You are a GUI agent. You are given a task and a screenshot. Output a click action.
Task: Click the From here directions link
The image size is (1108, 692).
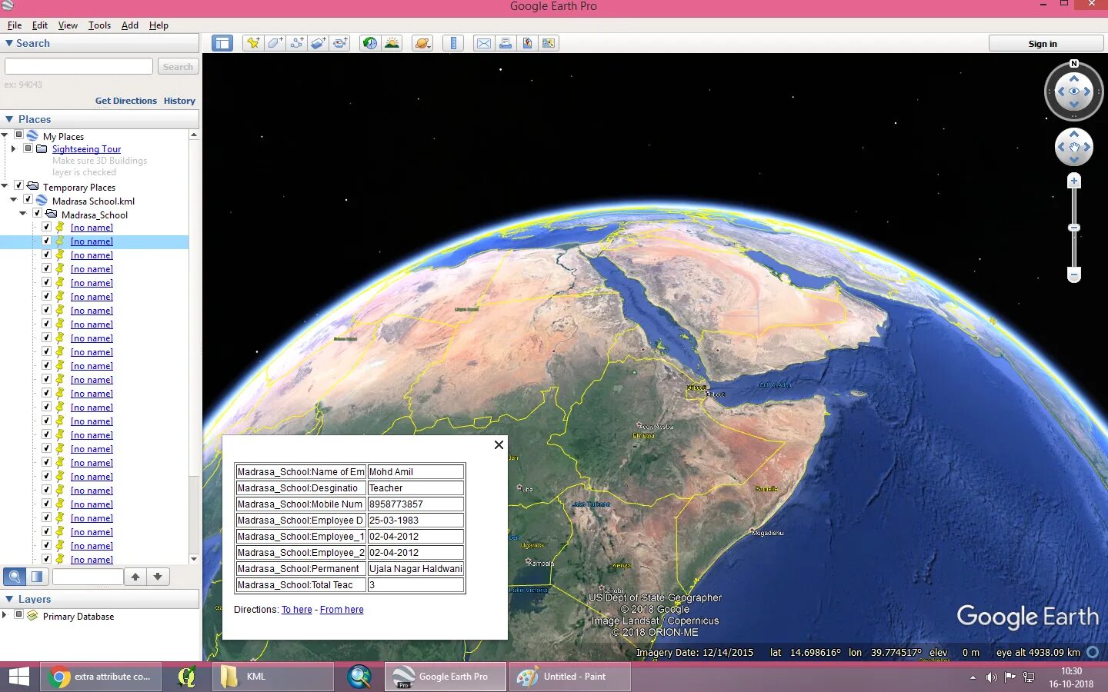click(x=342, y=610)
